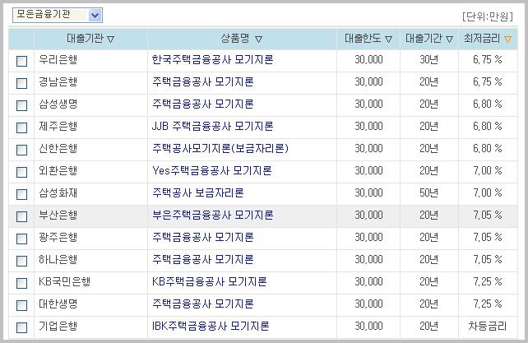The width and height of the screenshot is (528, 343).
Task: Click 7.00 % rate for 외환은행
Action: [487, 171]
